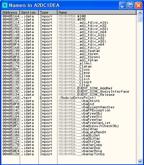Select the _adj_fdiv_m32 entry
This screenshot has height=165, width=144.
pos(69,38)
